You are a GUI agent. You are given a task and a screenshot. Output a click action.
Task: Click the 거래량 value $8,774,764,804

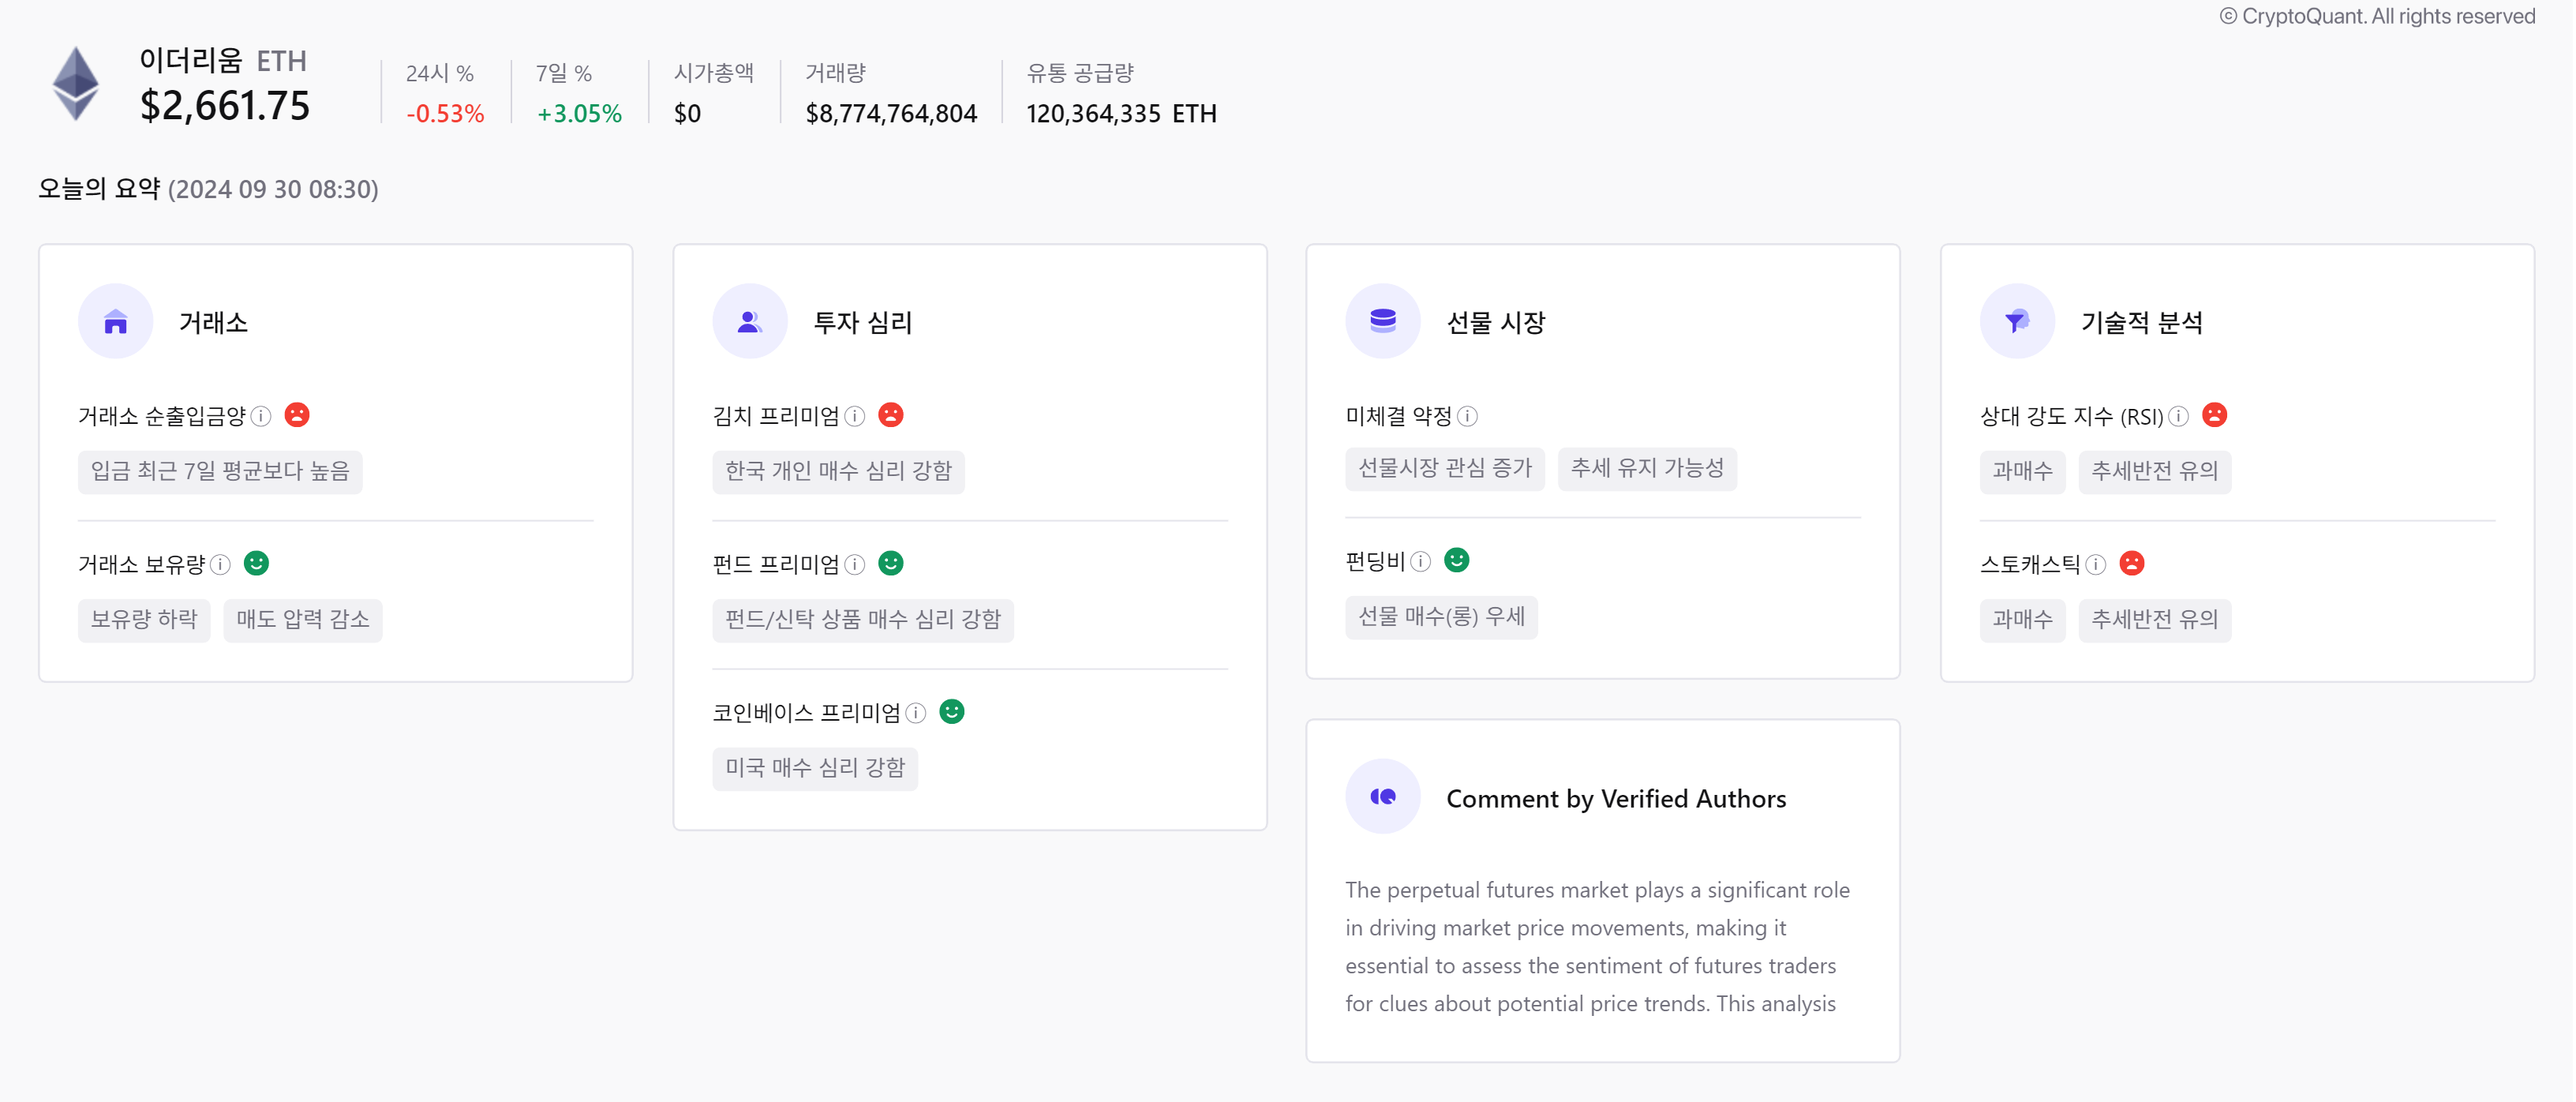point(891,114)
